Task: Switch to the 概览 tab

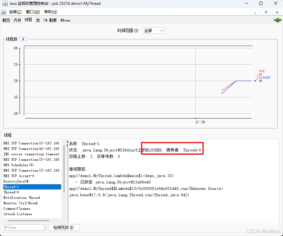Action: point(6,20)
